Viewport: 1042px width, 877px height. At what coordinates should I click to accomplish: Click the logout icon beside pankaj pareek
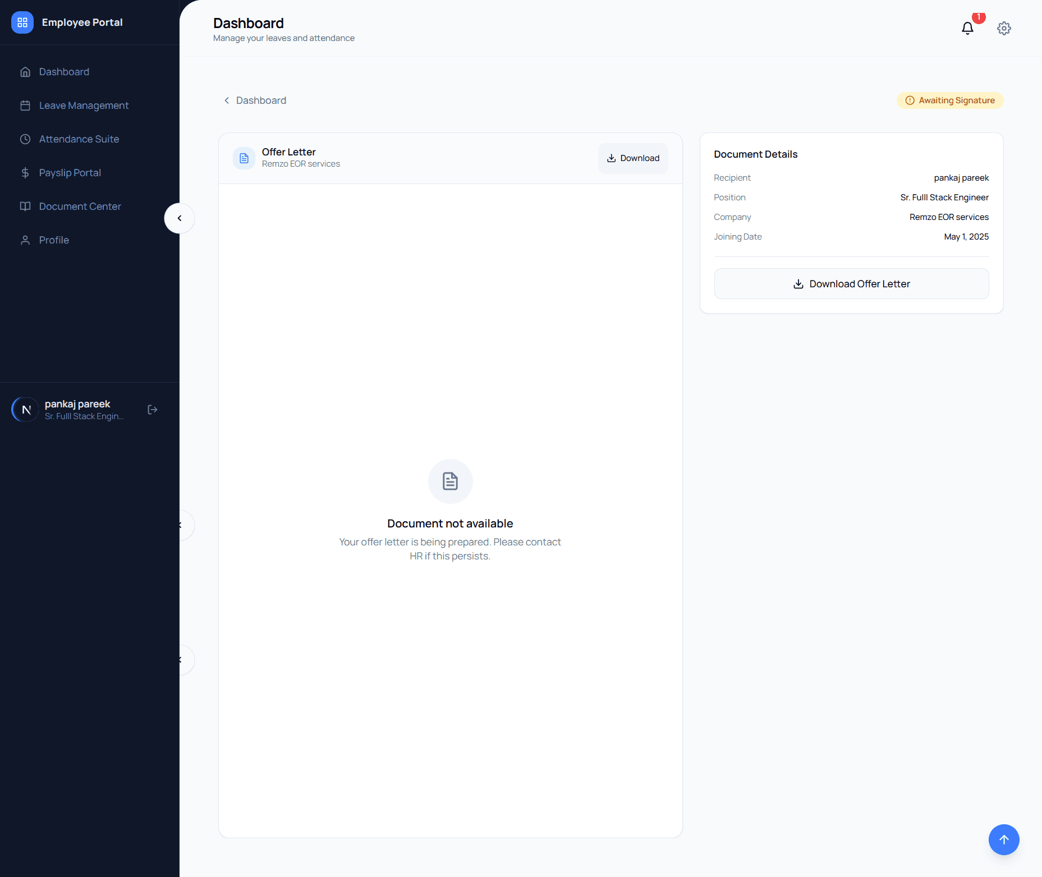152,410
